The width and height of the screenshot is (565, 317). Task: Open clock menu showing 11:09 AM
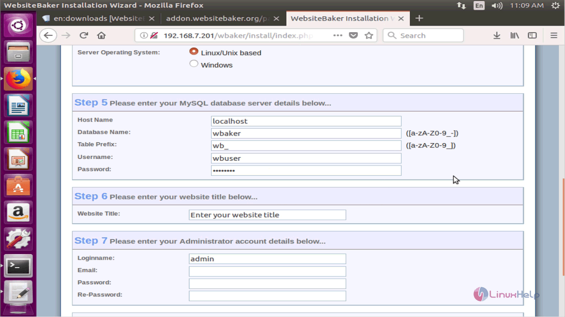527,5
